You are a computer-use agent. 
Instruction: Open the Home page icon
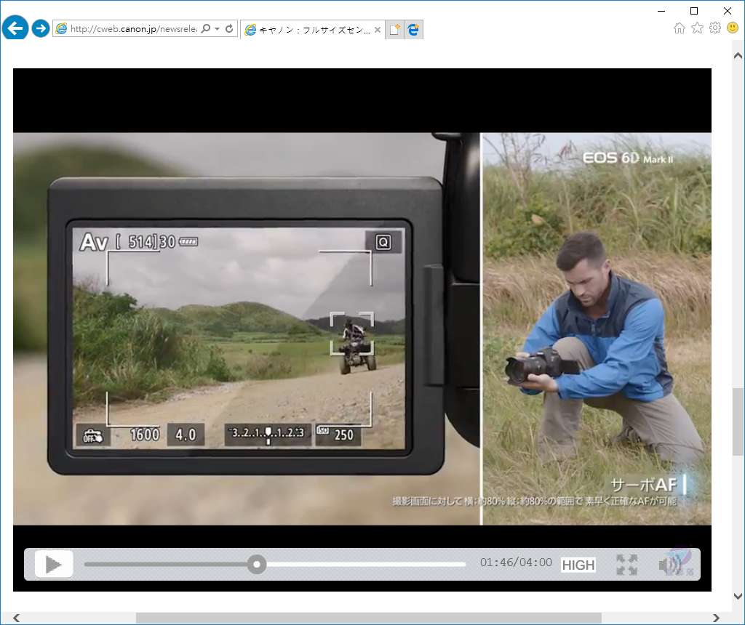click(x=680, y=28)
